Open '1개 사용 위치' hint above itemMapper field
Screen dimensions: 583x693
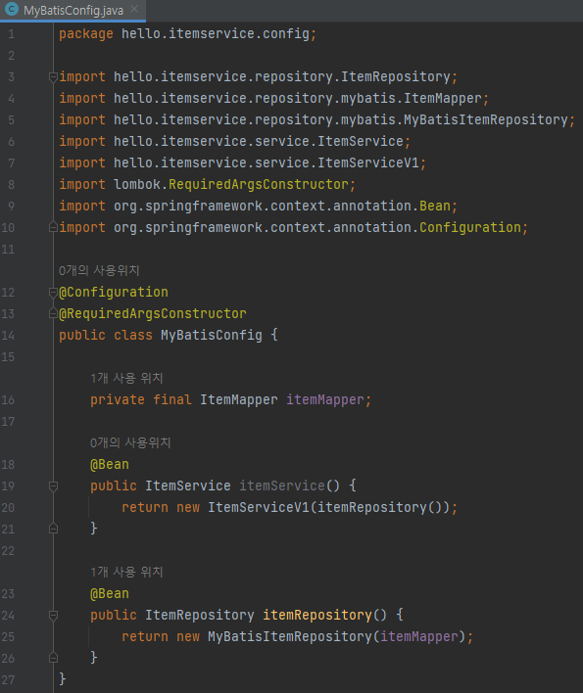(x=126, y=379)
